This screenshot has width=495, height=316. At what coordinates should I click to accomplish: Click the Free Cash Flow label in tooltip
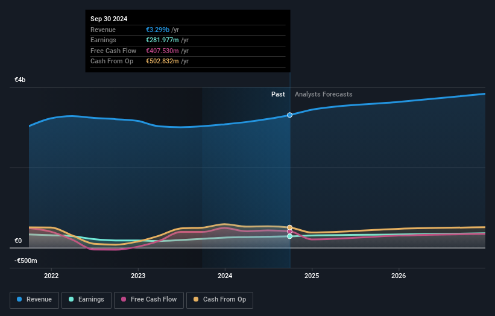113,51
